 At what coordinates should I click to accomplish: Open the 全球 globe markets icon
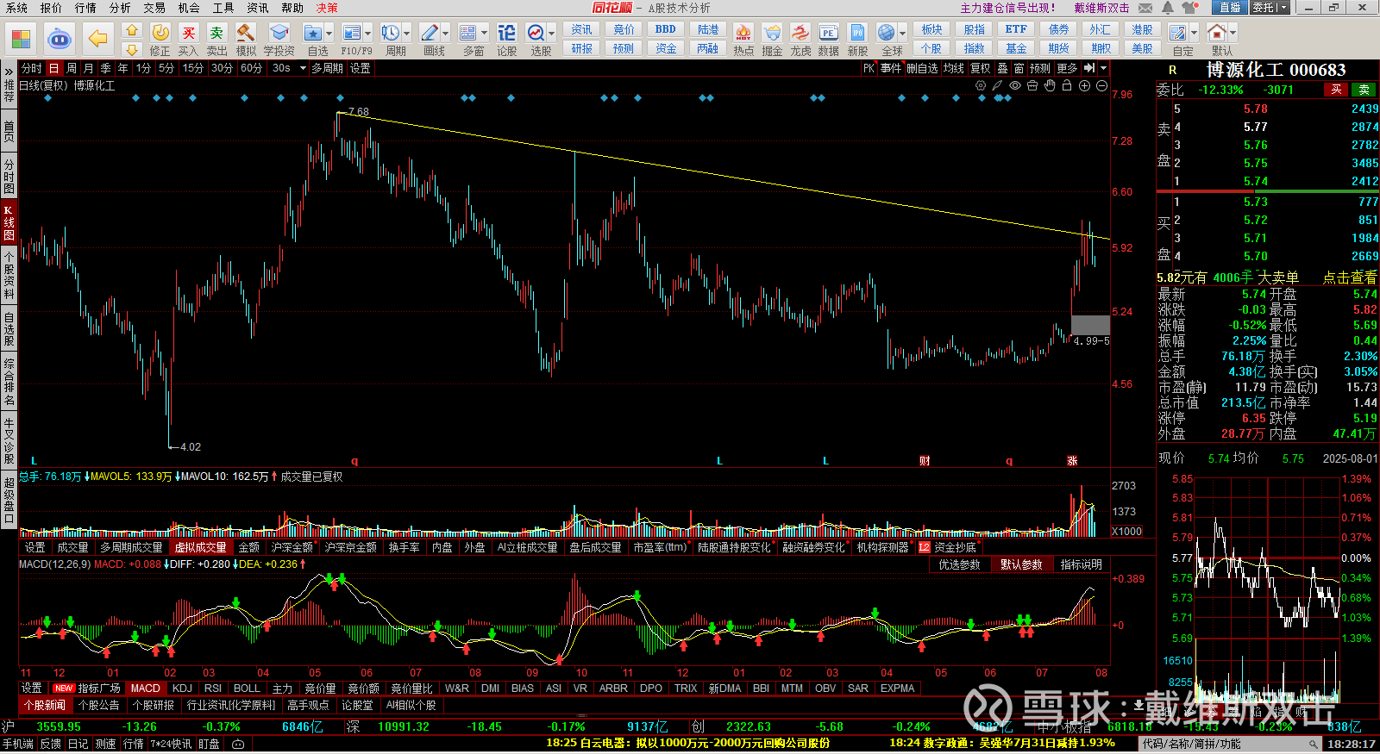tap(886, 33)
